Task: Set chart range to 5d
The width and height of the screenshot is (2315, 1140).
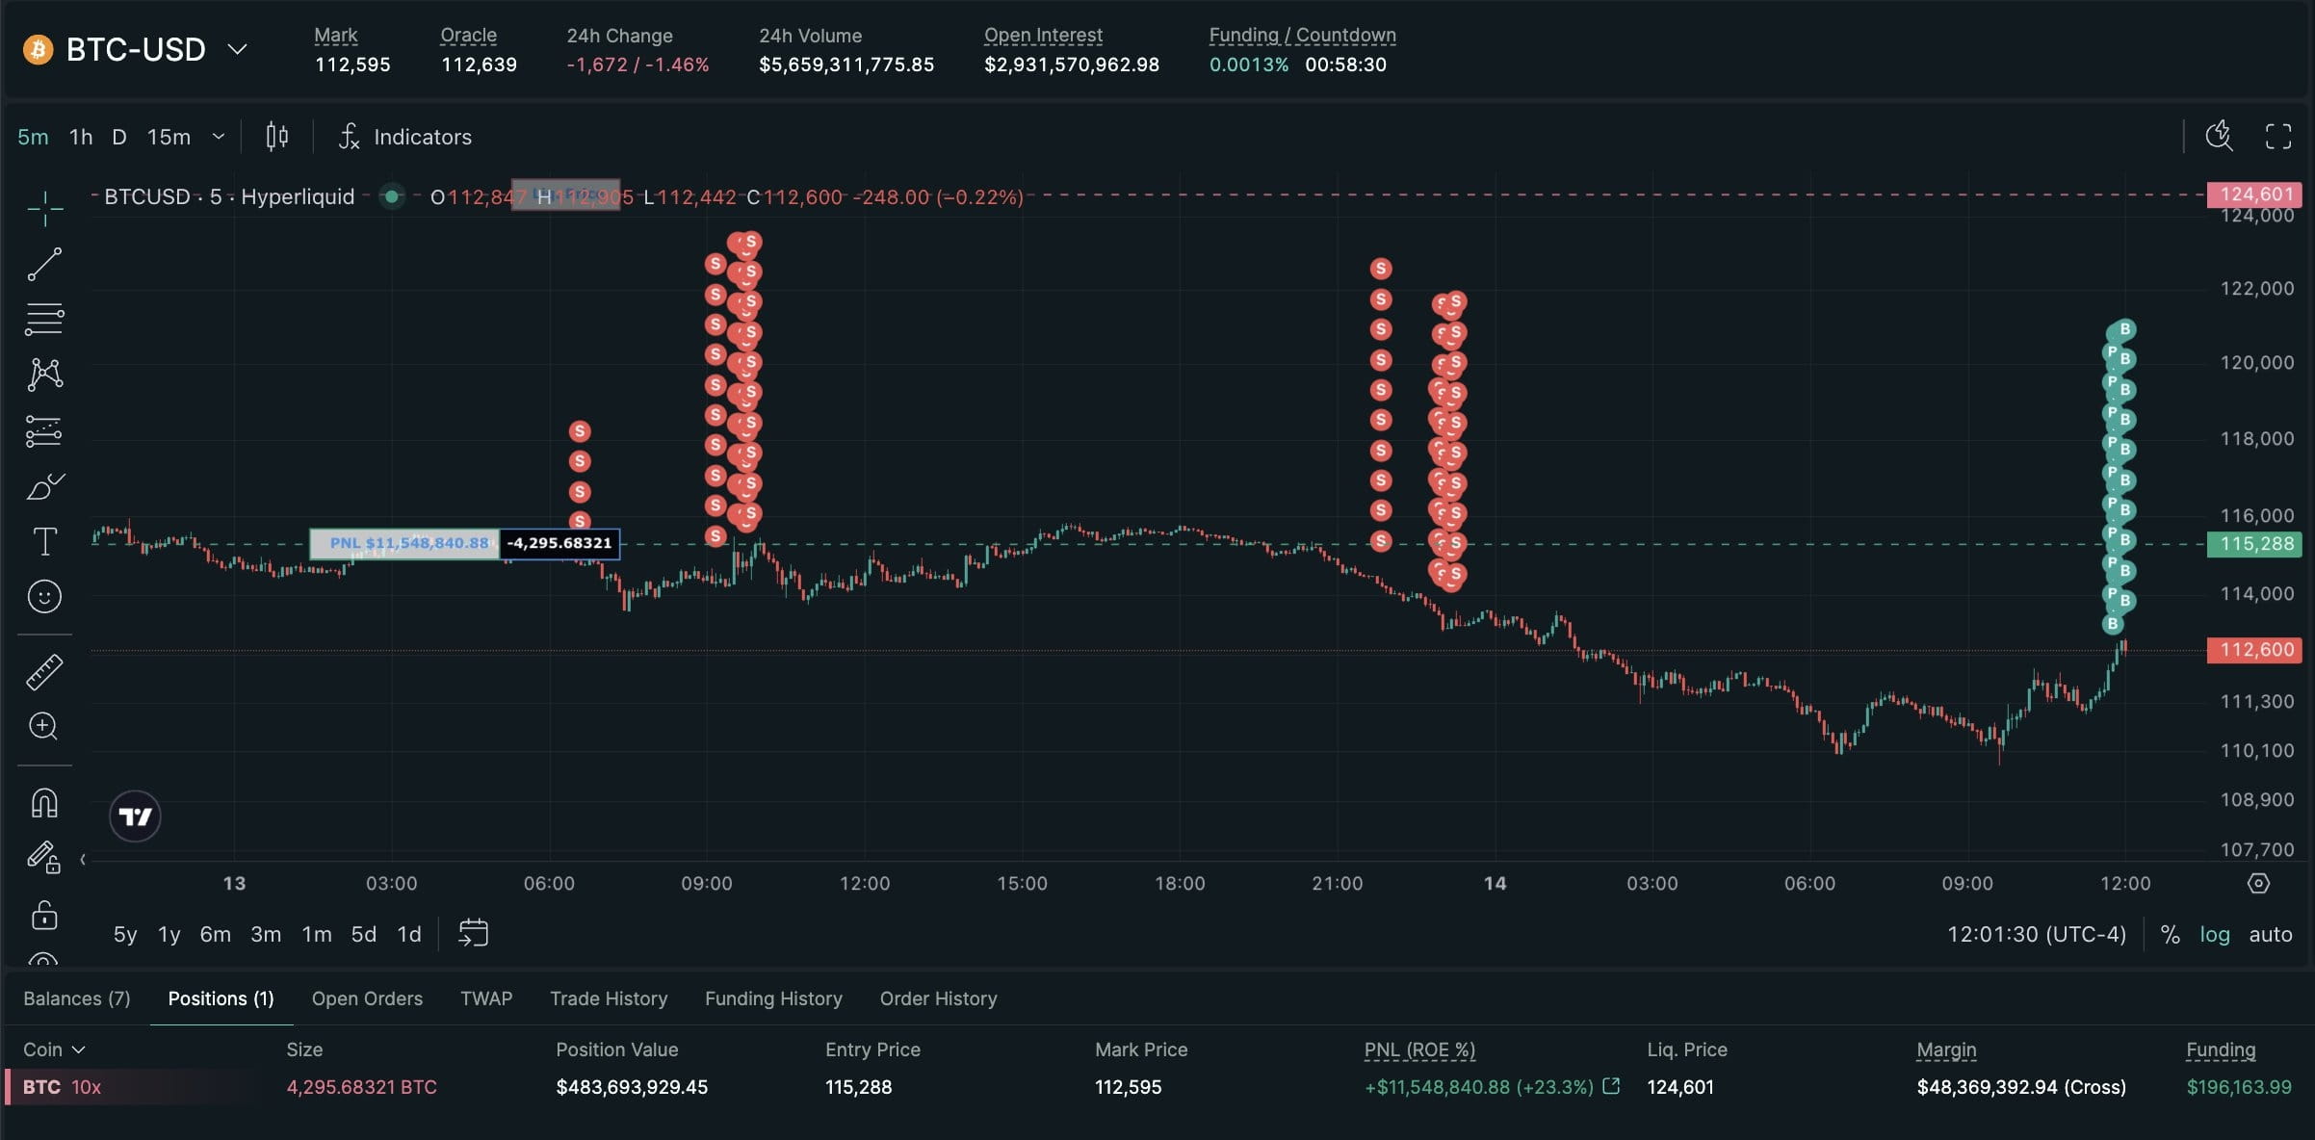Action: click(363, 934)
